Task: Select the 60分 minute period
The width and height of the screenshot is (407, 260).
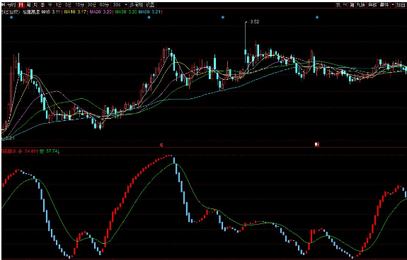Action: [x=104, y=5]
